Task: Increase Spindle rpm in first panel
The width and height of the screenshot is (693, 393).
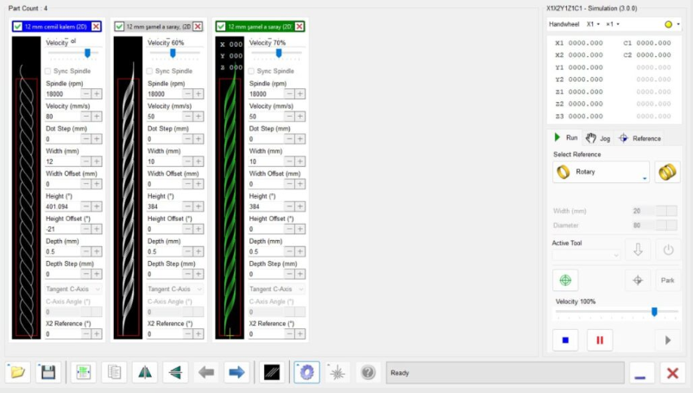Action: click(97, 94)
